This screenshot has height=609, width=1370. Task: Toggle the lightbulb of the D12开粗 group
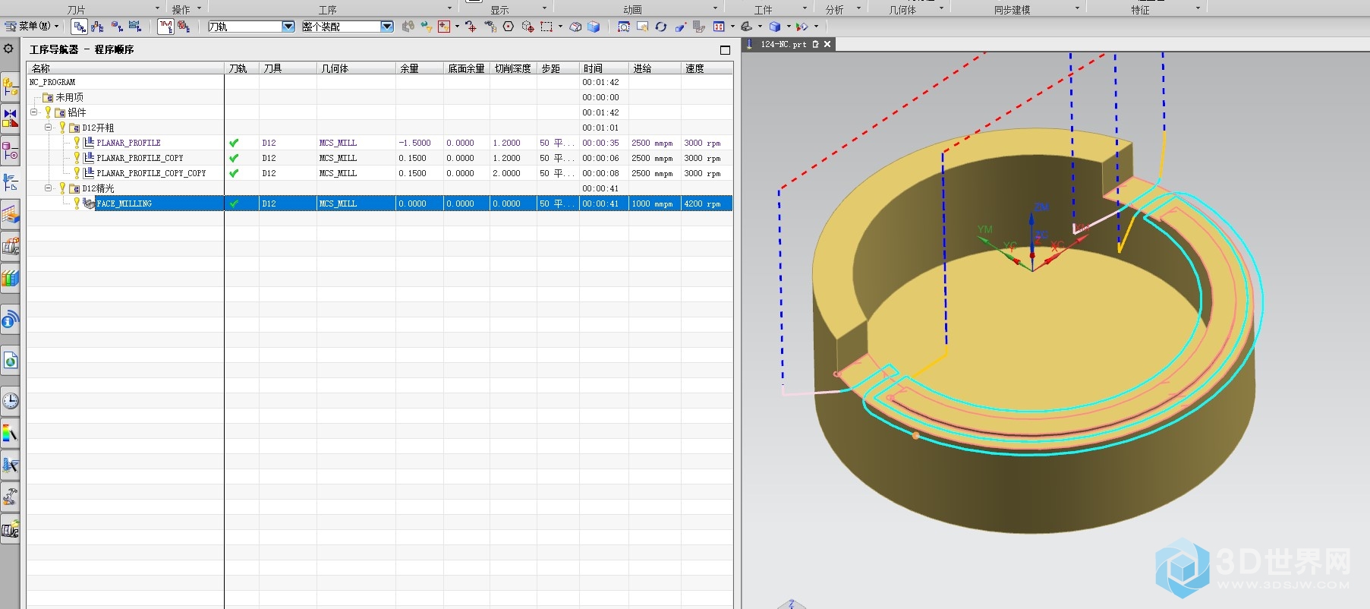pos(62,128)
